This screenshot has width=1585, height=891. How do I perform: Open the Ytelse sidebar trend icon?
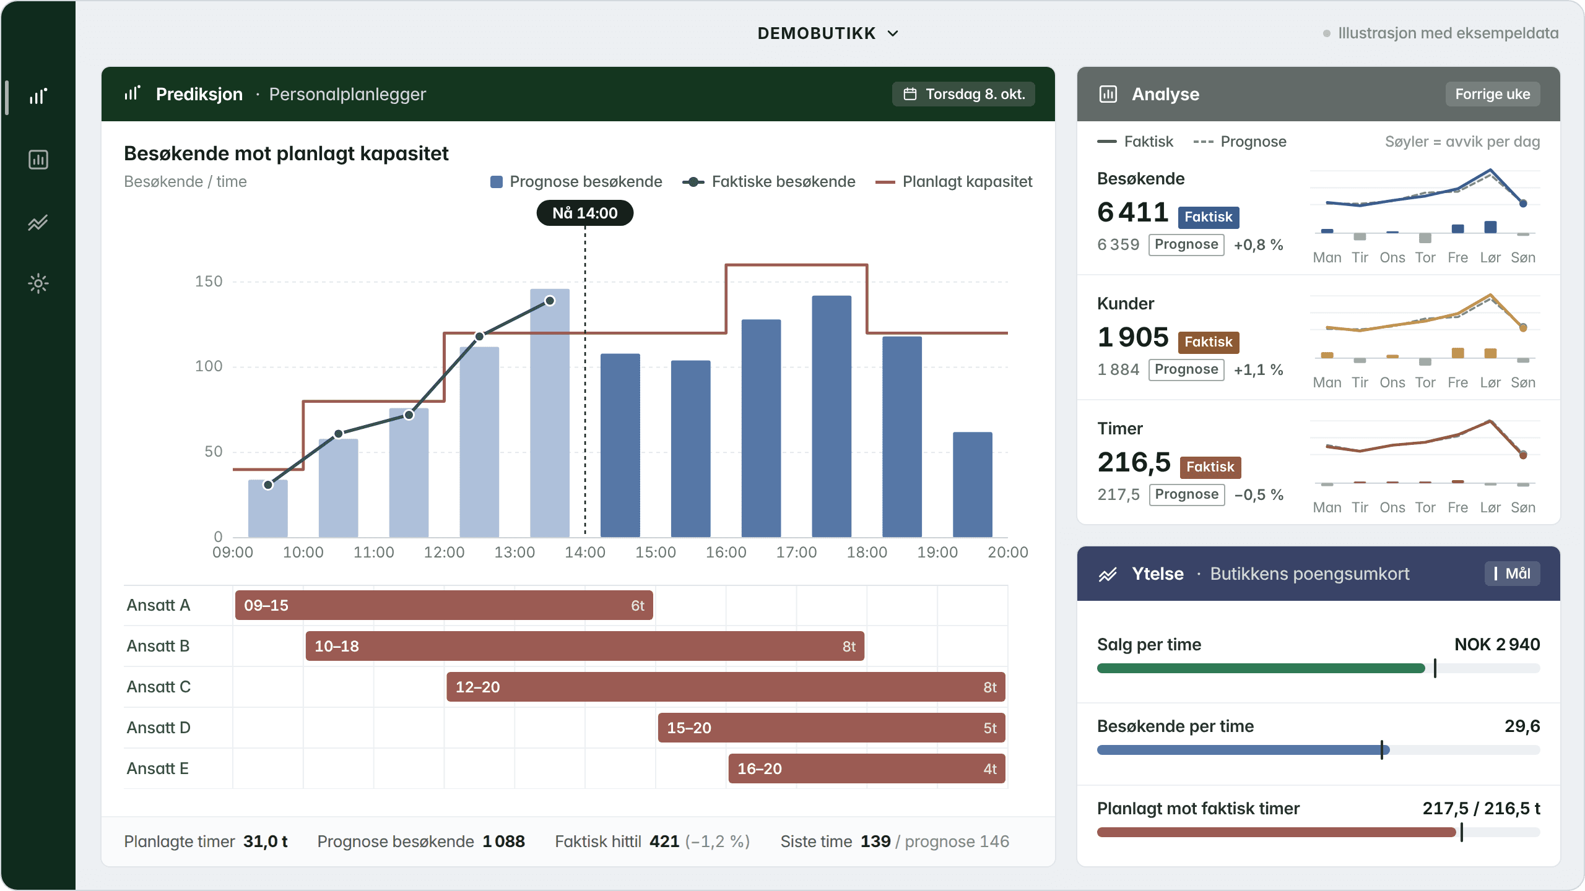click(x=38, y=222)
